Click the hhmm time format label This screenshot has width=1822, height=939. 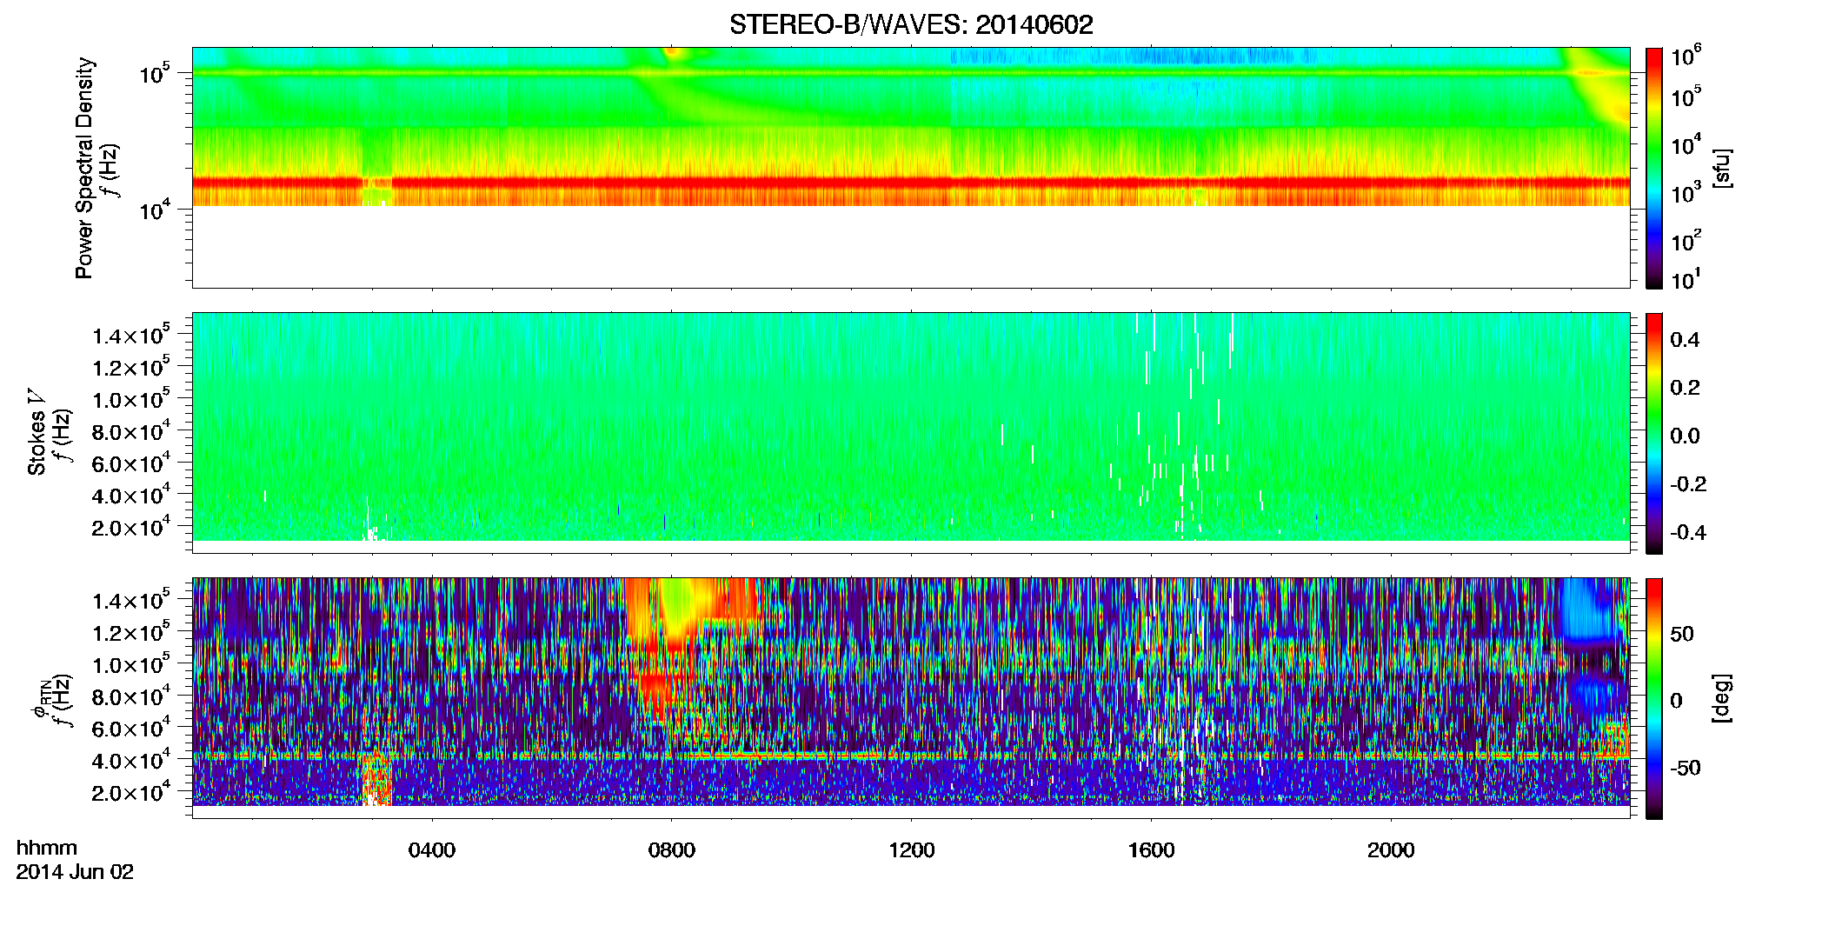(47, 848)
